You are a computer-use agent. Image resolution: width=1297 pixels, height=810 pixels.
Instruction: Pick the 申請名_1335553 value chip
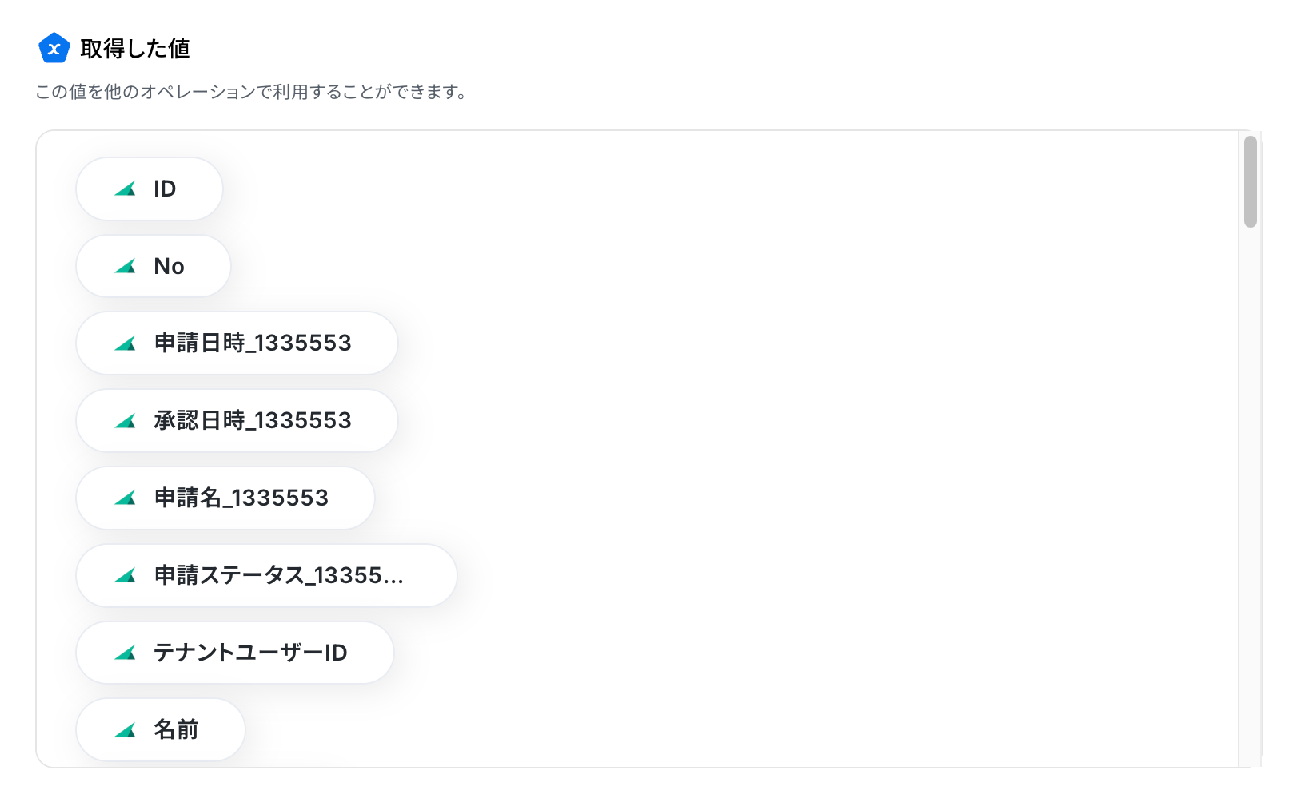(x=225, y=498)
